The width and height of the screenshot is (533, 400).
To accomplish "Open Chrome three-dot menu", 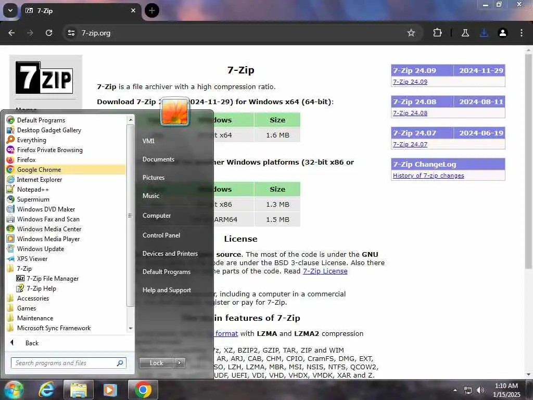I will [522, 33].
